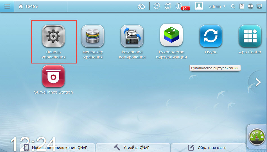Image resolution: width=267 pixels, height=152 pixels.
Task: Open Резервное копирование app
Action: 132,36
